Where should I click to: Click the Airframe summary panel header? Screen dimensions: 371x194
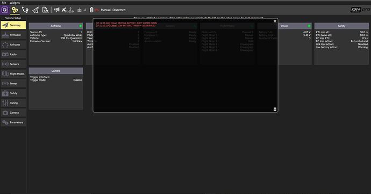click(56, 26)
